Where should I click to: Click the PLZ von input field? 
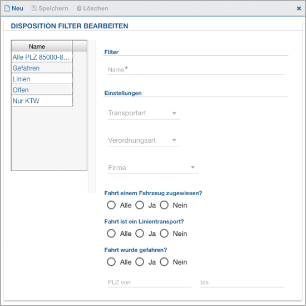(149, 283)
